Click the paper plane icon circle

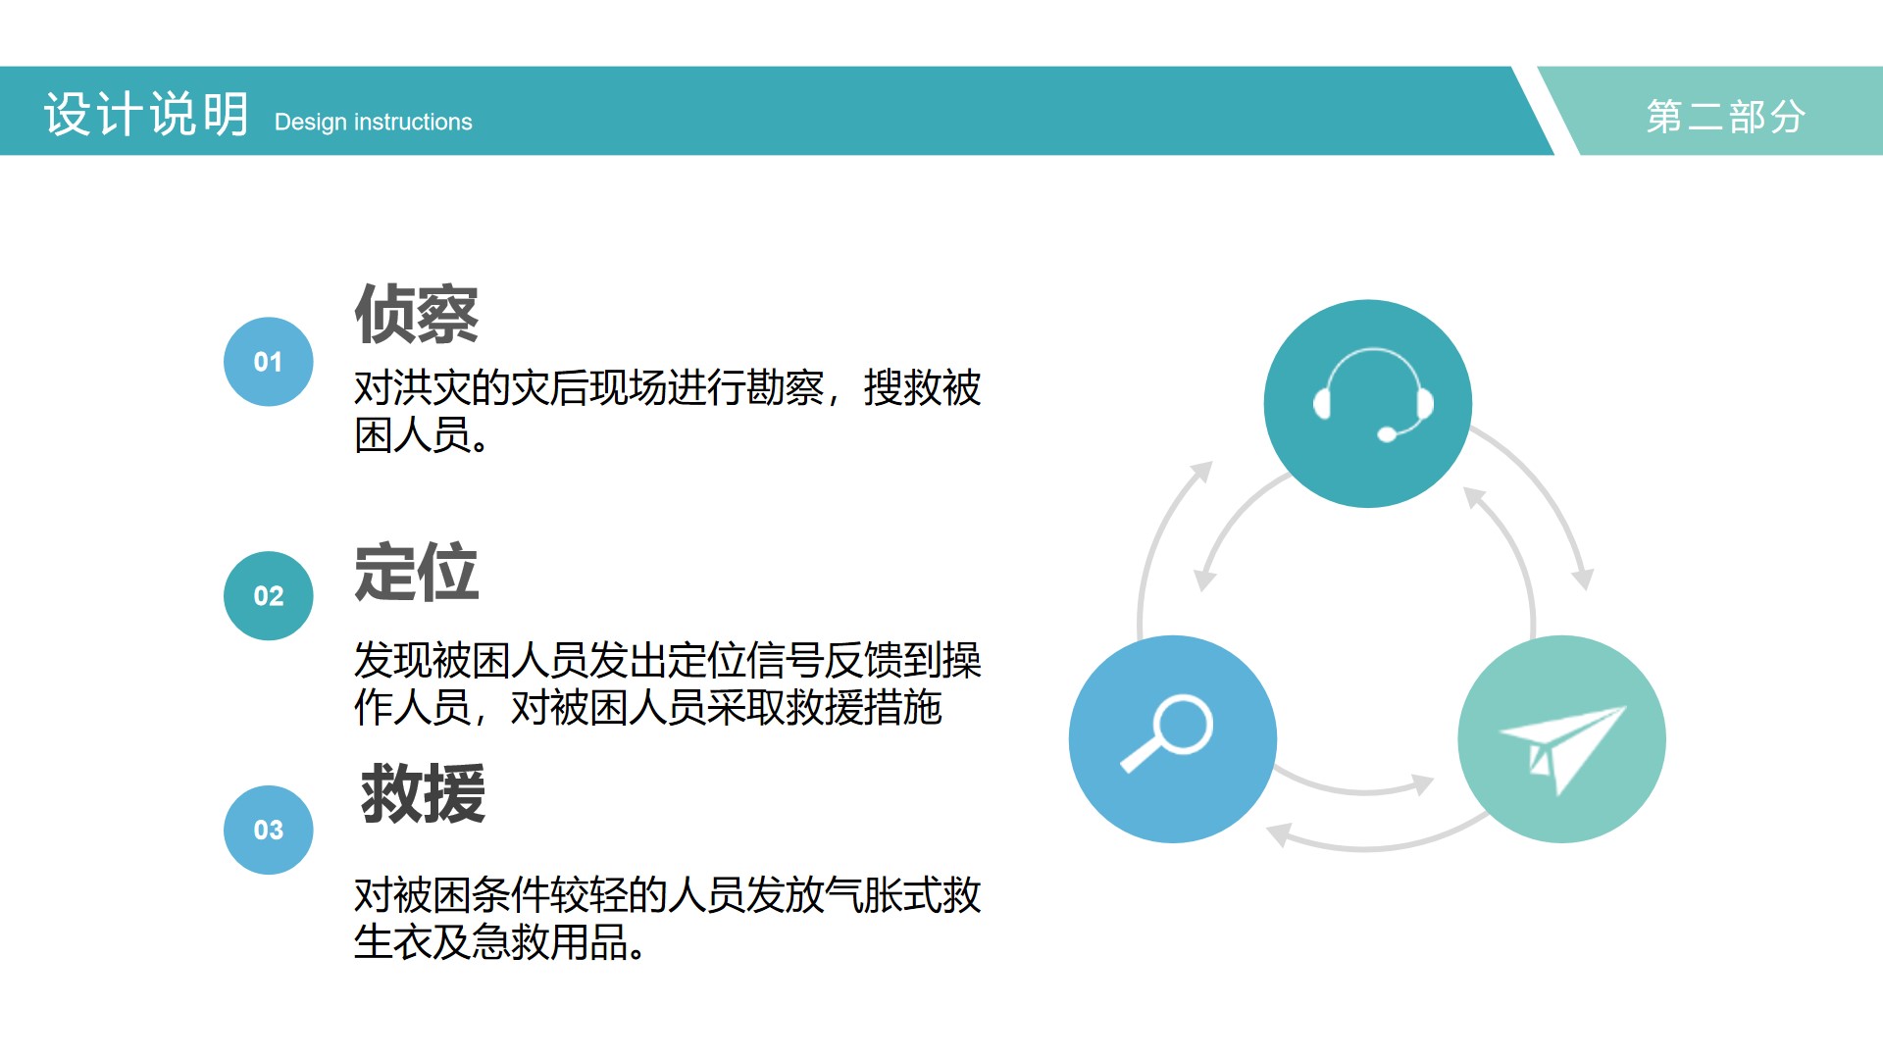[x=1562, y=739]
